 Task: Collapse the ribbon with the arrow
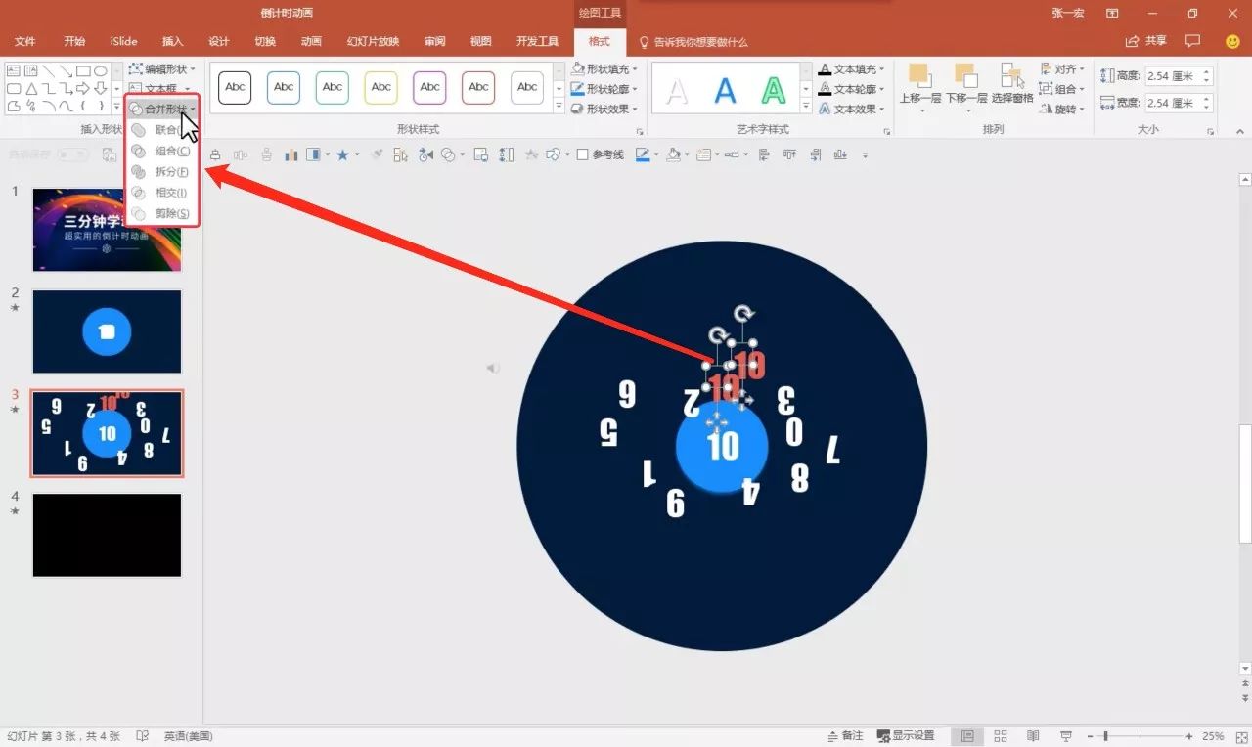[1239, 130]
